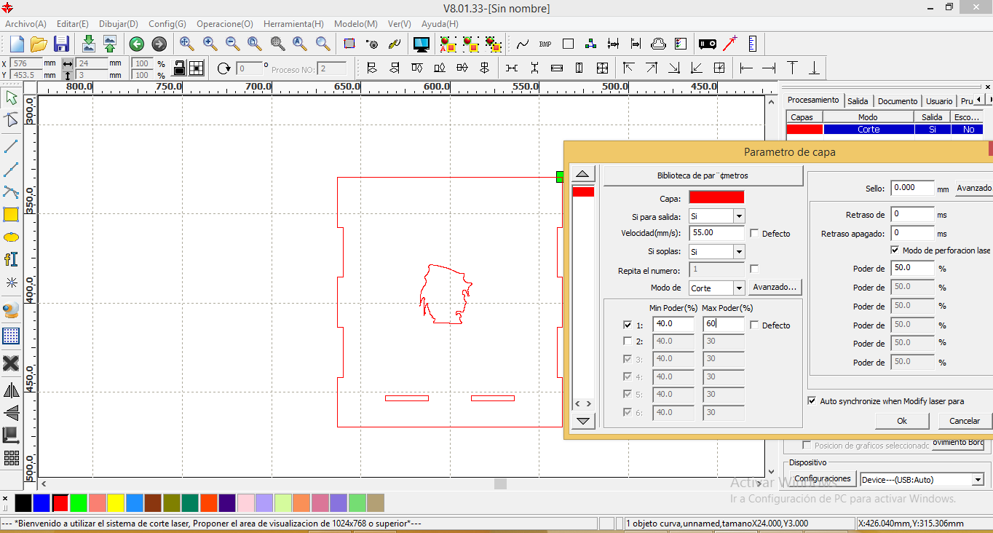Open Biblioteca de parametros button
Viewport: 993px width, 533px height.
(703, 175)
